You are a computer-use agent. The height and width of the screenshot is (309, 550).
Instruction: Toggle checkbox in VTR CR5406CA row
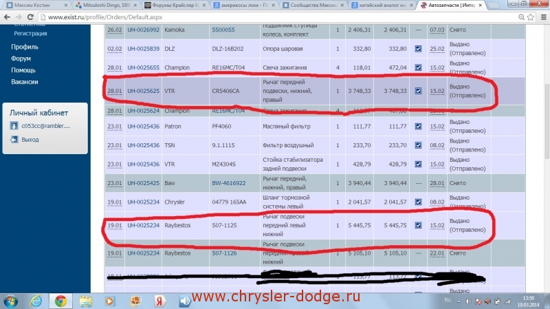pos(418,91)
